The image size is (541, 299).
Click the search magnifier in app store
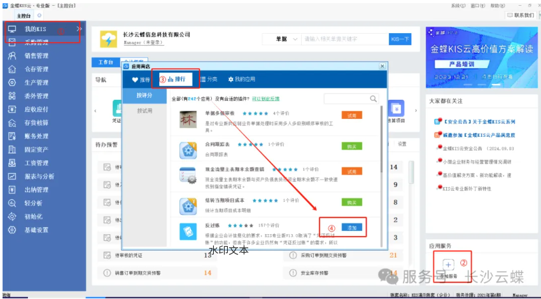(373, 99)
